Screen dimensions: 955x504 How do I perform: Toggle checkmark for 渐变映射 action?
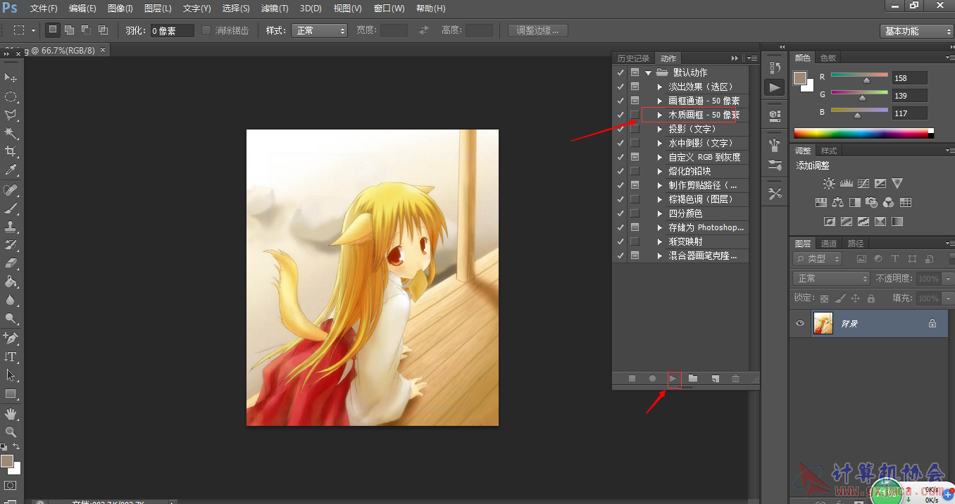click(x=620, y=241)
